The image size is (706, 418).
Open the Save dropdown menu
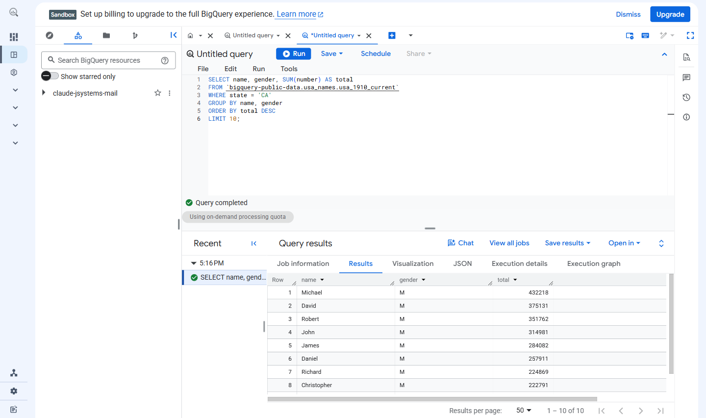coord(332,53)
